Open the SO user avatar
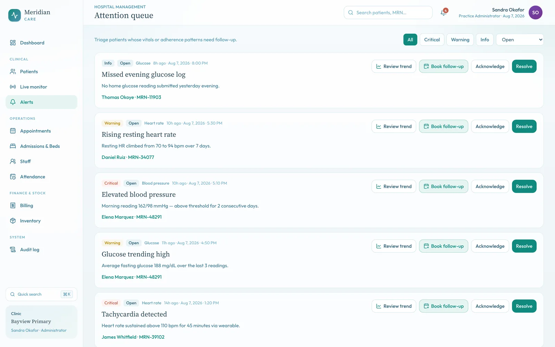The image size is (555, 347). [x=536, y=12]
